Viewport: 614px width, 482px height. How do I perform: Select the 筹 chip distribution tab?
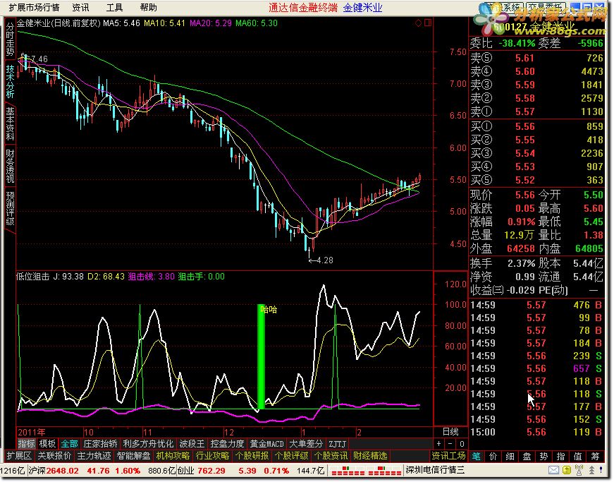click(x=595, y=456)
